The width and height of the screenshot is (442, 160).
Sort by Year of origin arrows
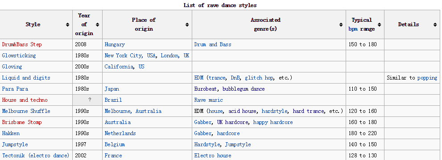pyautogui.click(x=97, y=25)
